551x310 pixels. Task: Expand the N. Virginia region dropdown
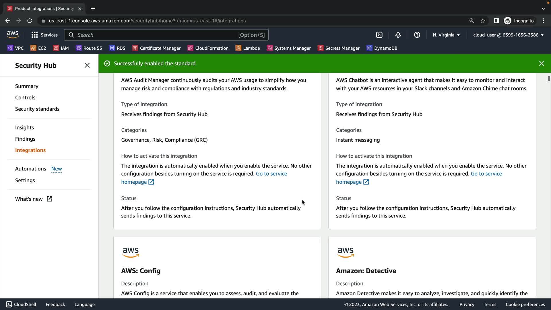(x=446, y=35)
